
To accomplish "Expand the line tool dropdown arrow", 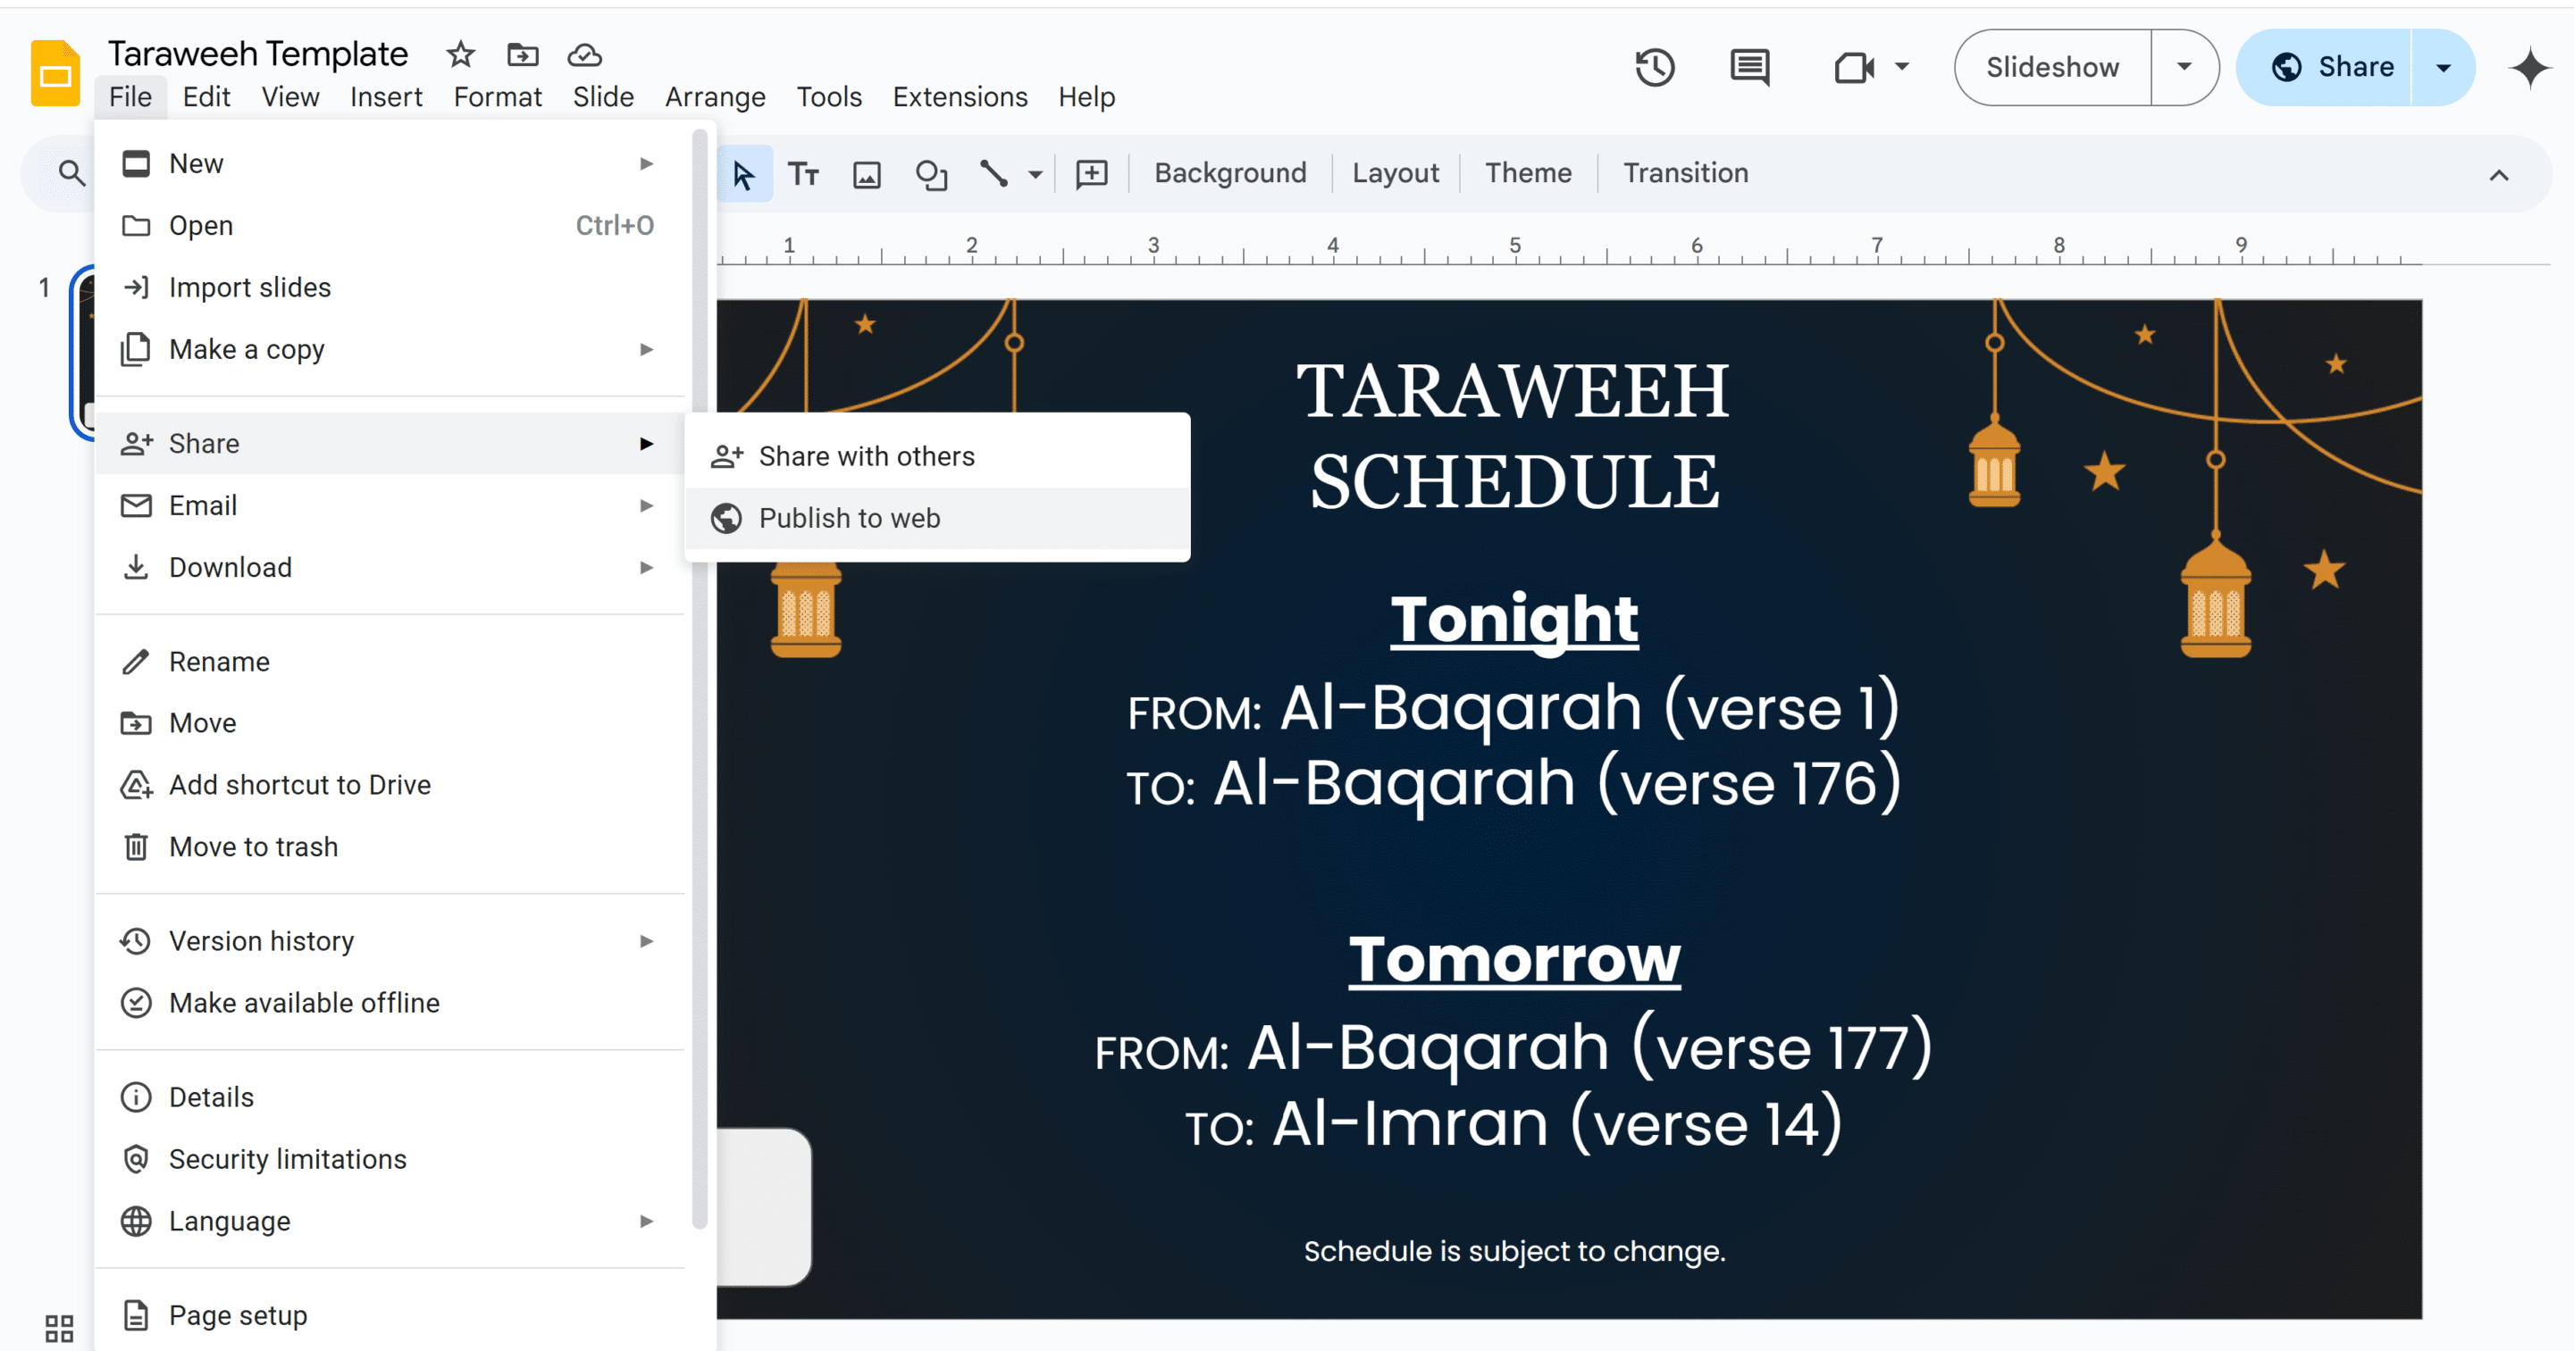I will click(1035, 174).
